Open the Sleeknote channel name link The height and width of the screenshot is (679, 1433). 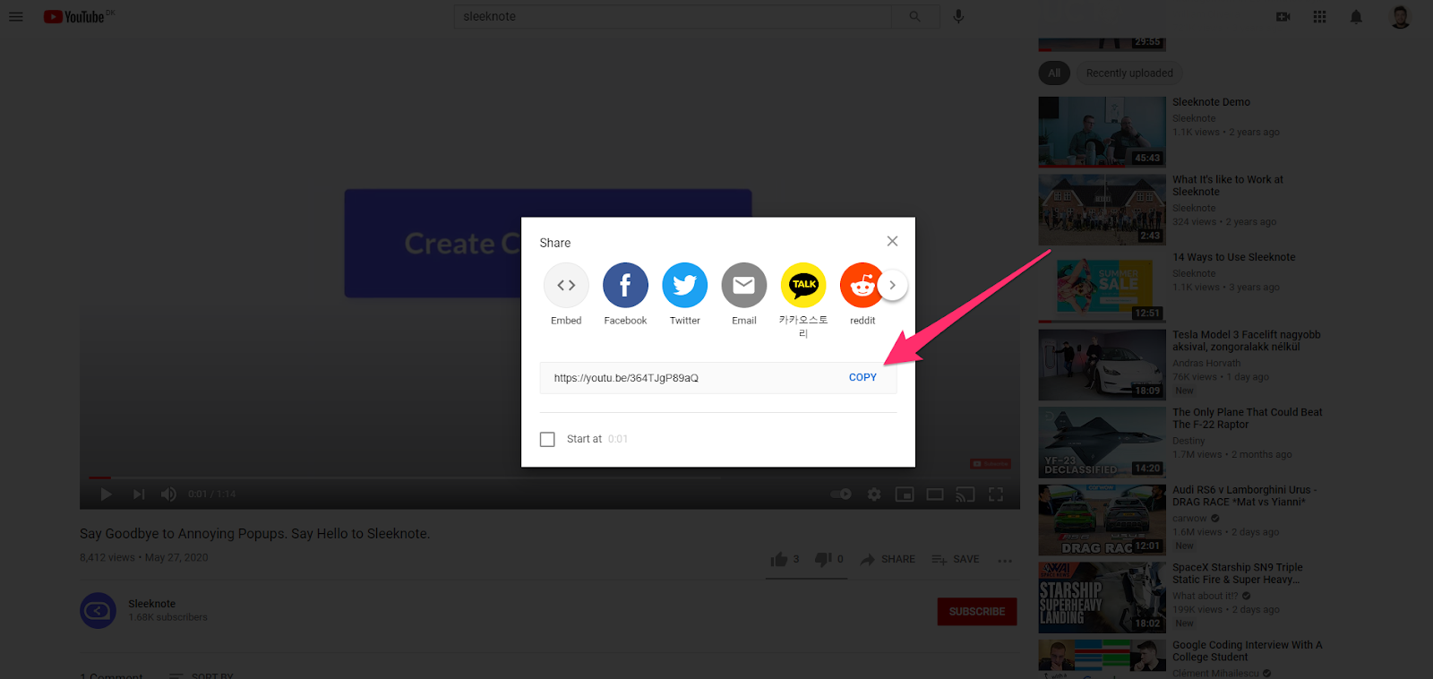pyautogui.click(x=152, y=604)
